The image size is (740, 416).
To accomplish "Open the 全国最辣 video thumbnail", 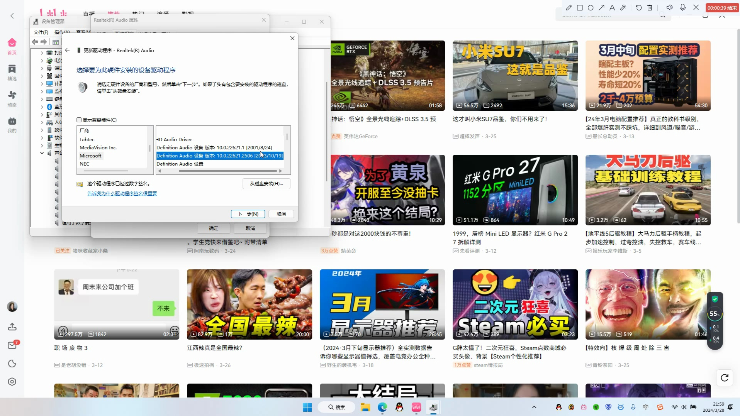I will pos(249,304).
